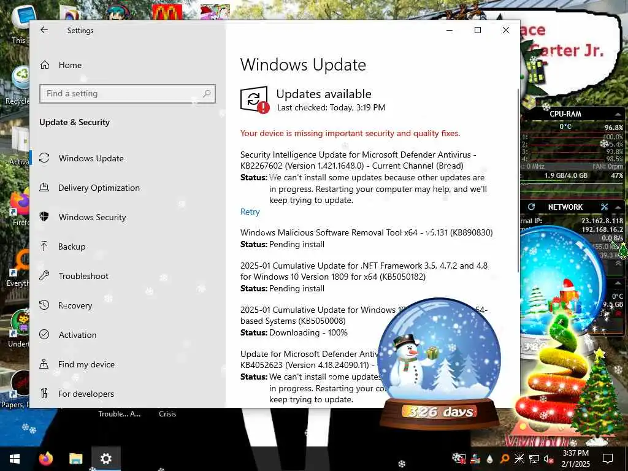Click the external IP value 23.162.8.118
Viewport: 628px width, 471px height.
(x=602, y=221)
